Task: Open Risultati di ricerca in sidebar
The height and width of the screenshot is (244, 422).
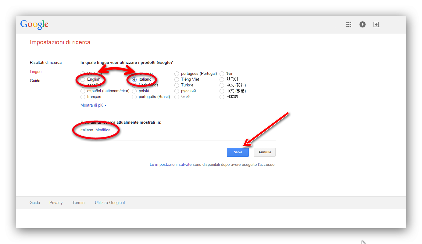Action: pyautogui.click(x=46, y=63)
